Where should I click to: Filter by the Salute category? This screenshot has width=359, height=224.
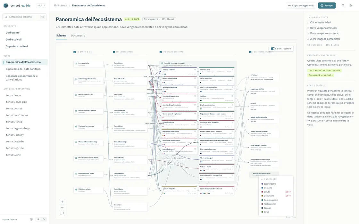pos(267,192)
